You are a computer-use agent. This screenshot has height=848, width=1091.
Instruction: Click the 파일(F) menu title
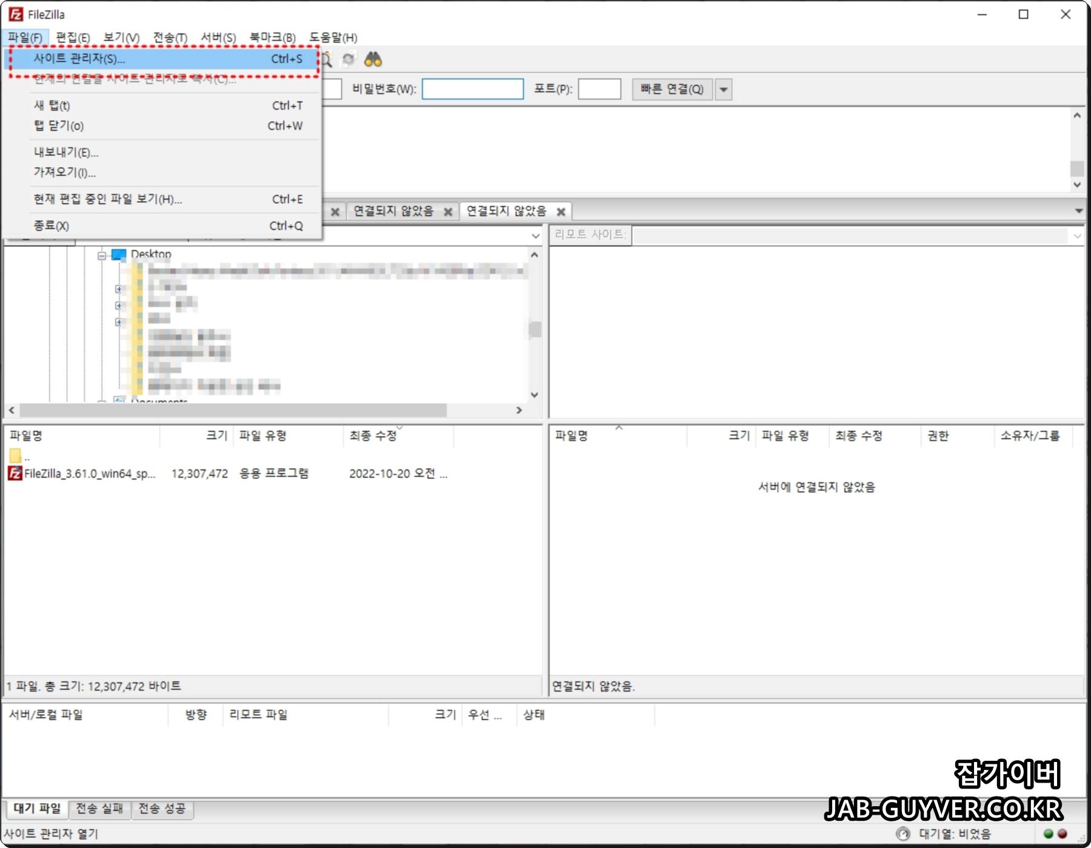(x=25, y=38)
